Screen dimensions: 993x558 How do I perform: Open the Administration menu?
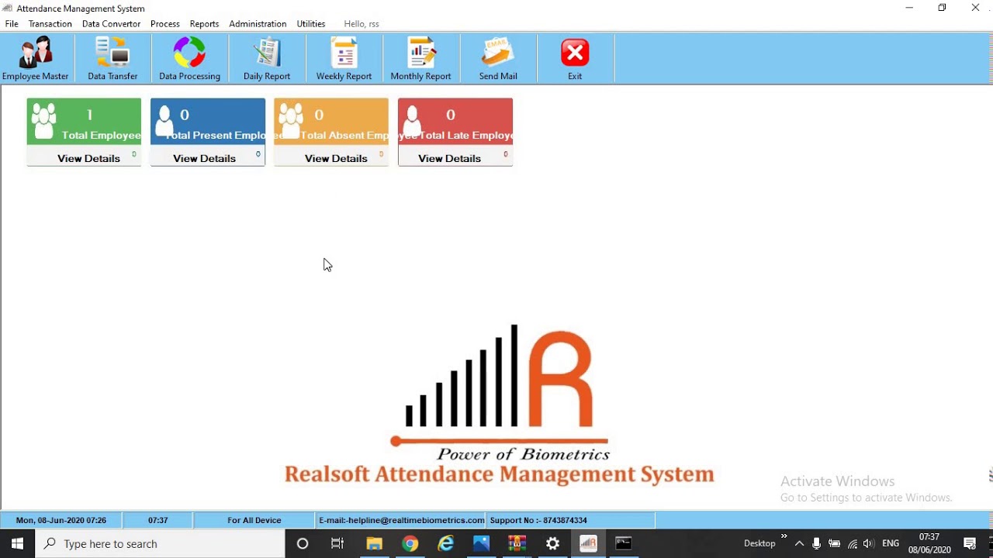coord(258,24)
